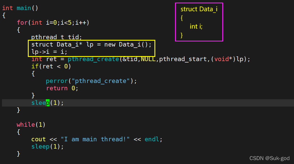Image resolution: width=294 pixels, height=164 pixels.
Task: Click "sleep(1);" inside the while loop
Action: [48, 146]
